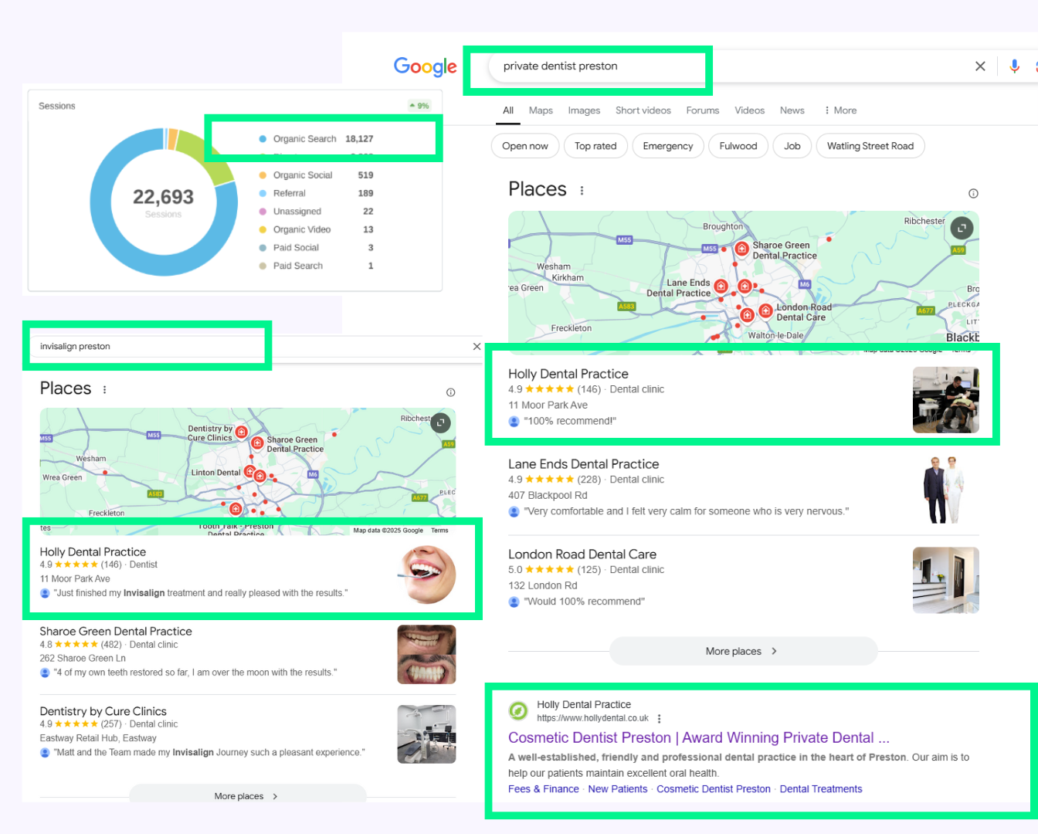Apply the Open now filter chip
This screenshot has width=1038, height=834.
[524, 146]
